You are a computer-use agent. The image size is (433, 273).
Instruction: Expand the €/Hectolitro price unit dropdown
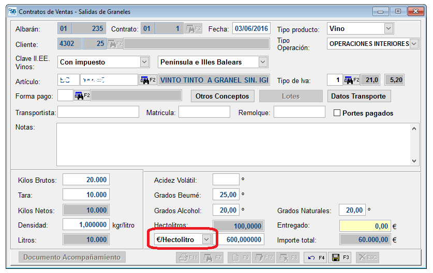[206, 239]
